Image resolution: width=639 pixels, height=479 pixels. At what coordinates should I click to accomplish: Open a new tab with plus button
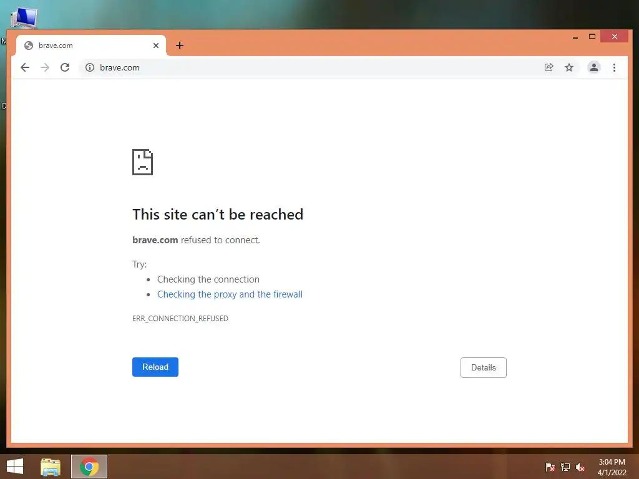click(180, 46)
